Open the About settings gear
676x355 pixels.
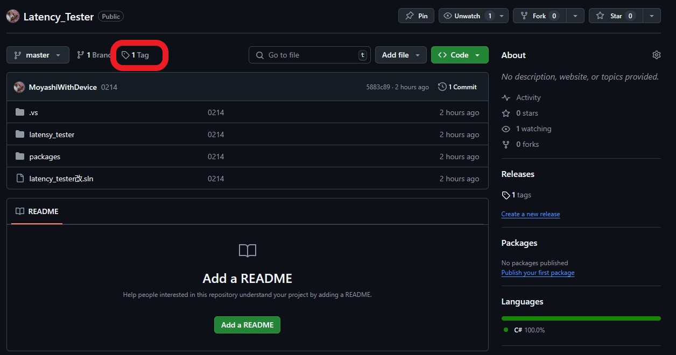656,55
